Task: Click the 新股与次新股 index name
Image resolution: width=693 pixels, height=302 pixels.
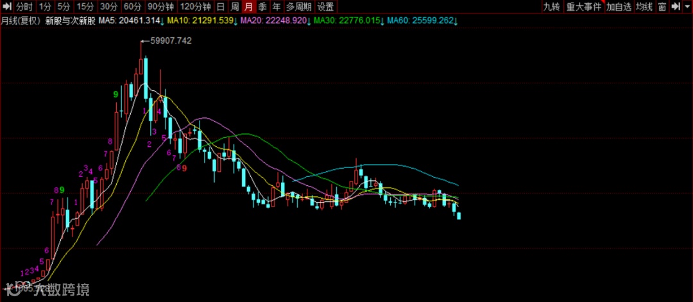Action: tap(71, 21)
